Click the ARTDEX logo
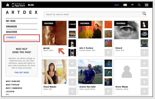Image resolution: width=155 pixels, height=99 pixels. pyautogui.click(x=22, y=13)
